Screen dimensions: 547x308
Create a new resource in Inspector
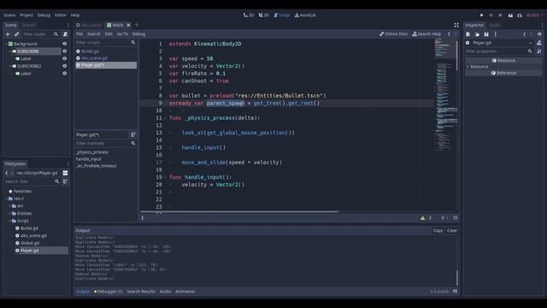click(468, 34)
